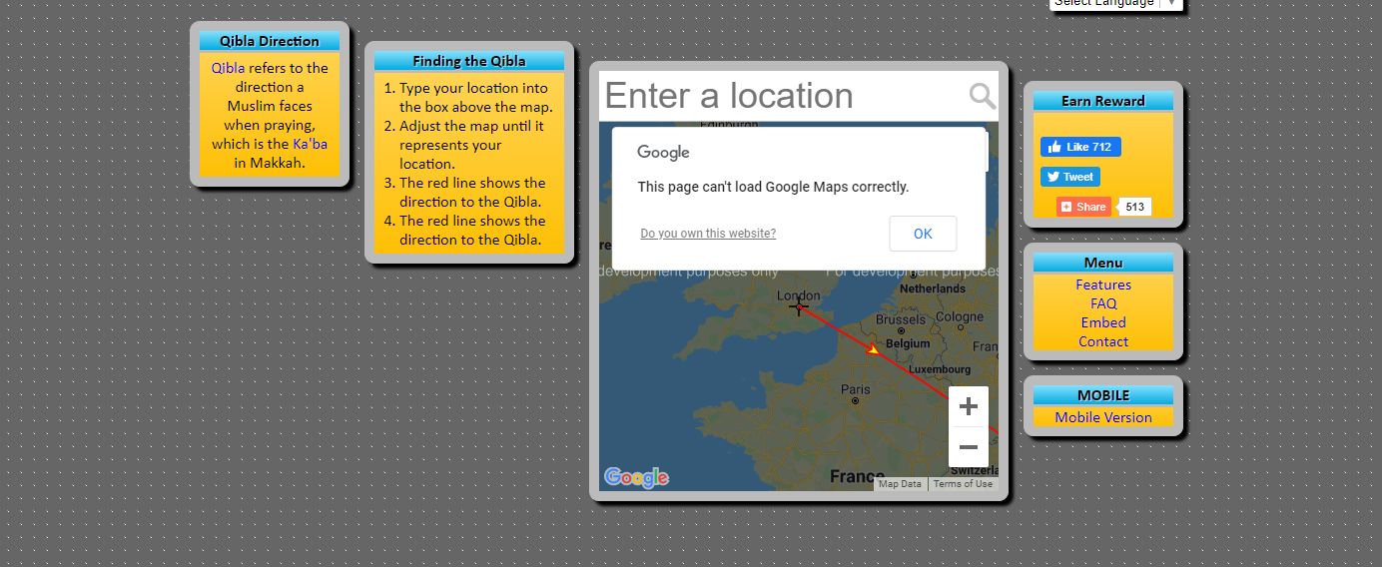The image size is (1382, 567).
Task: Focus the 'Enter a location' field
Action: 784,96
